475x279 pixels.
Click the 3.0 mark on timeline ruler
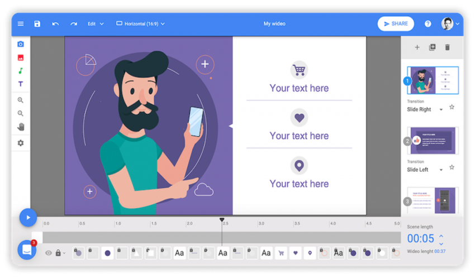[261, 223]
